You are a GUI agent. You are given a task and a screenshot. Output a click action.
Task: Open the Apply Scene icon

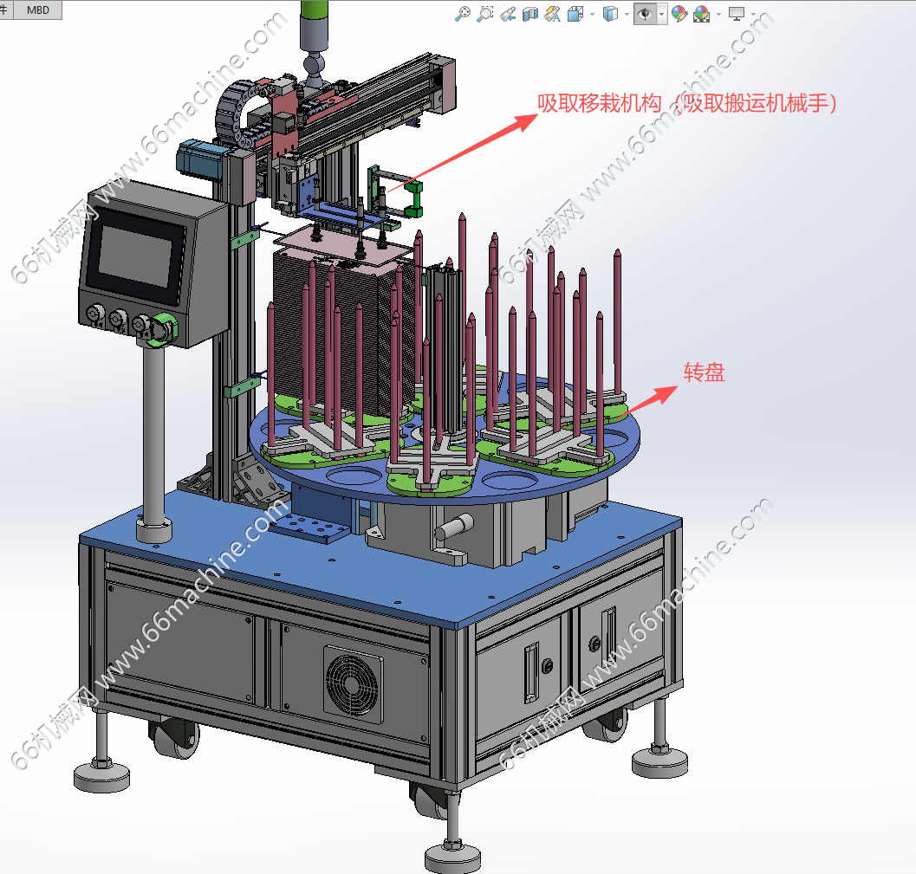(701, 14)
